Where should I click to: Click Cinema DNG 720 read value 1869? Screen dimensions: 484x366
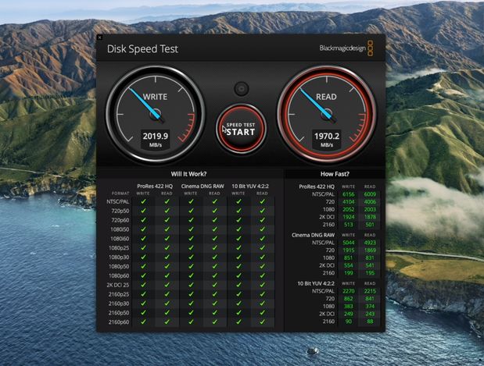point(370,251)
